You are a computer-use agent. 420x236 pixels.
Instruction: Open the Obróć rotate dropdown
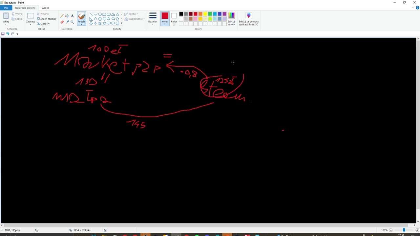pos(43,24)
